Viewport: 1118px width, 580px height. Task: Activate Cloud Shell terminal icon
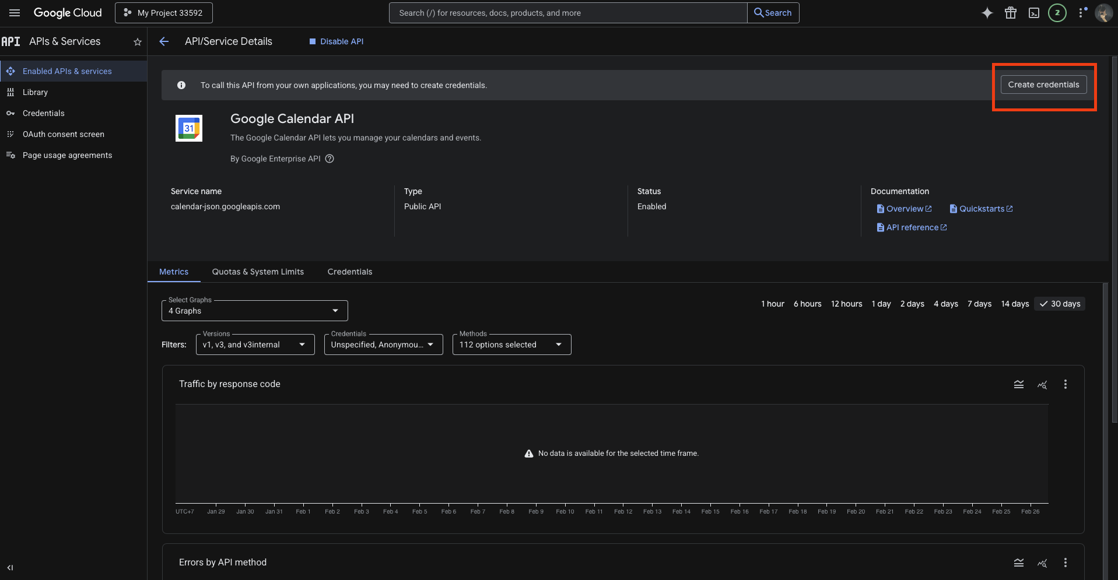click(x=1033, y=13)
